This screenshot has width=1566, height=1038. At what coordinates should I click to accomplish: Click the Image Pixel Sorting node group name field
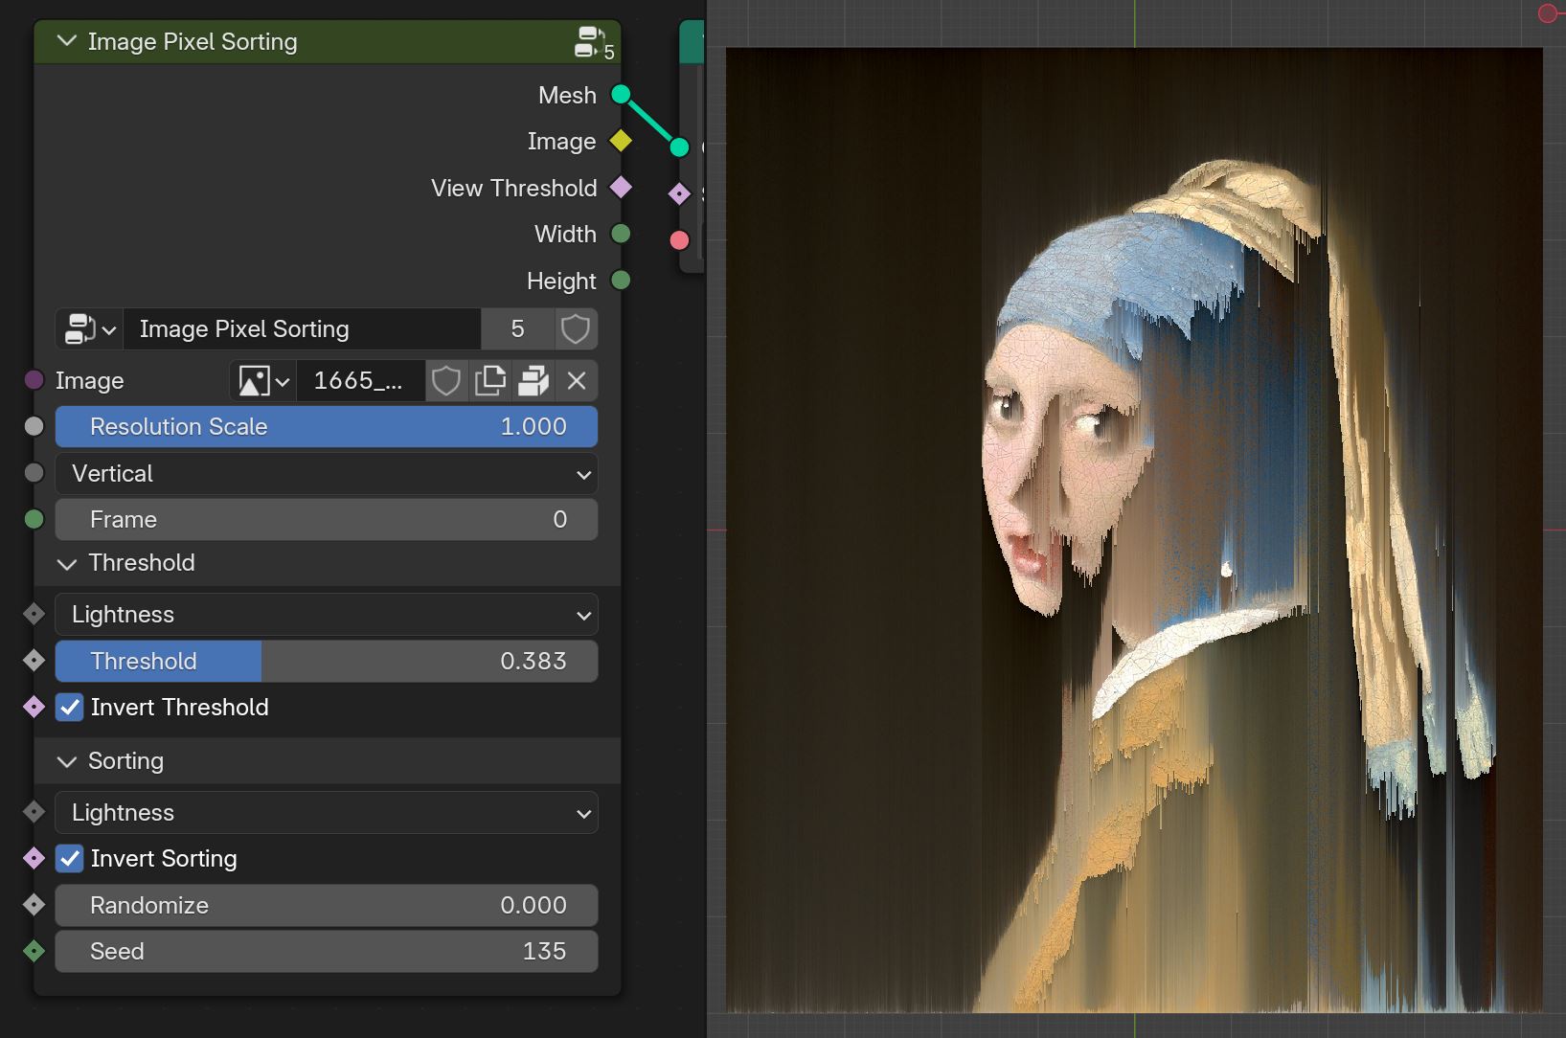(x=303, y=329)
